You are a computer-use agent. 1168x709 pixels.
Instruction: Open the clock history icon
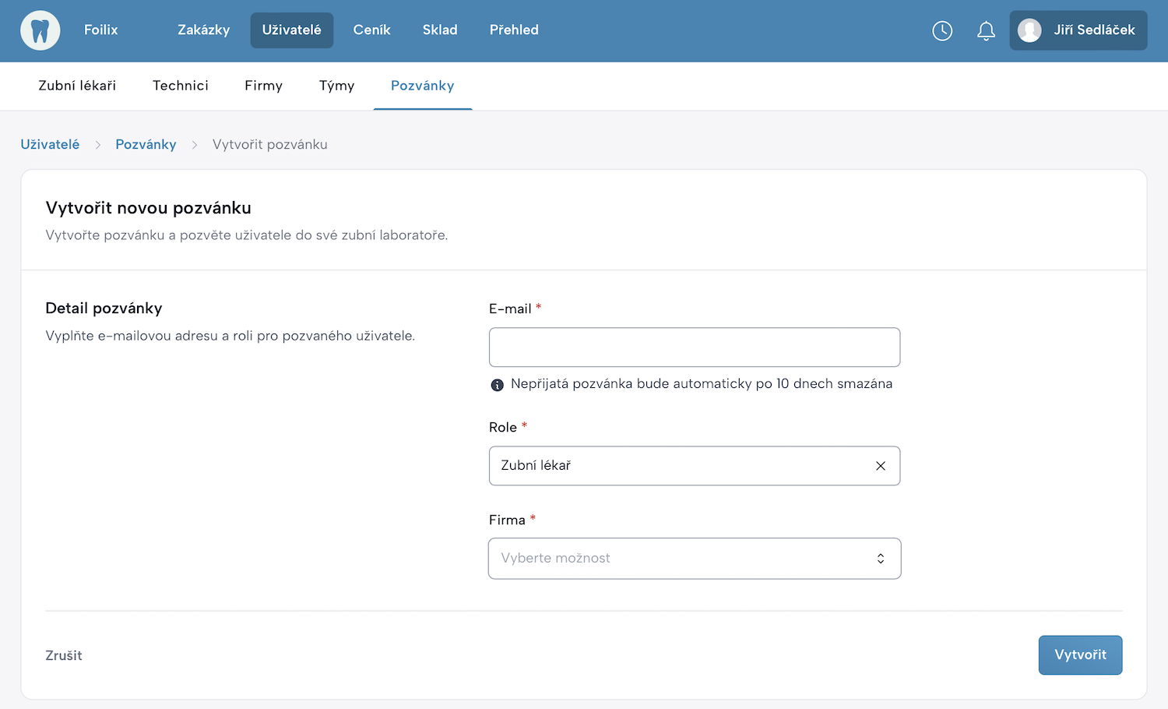tap(942, 30)
